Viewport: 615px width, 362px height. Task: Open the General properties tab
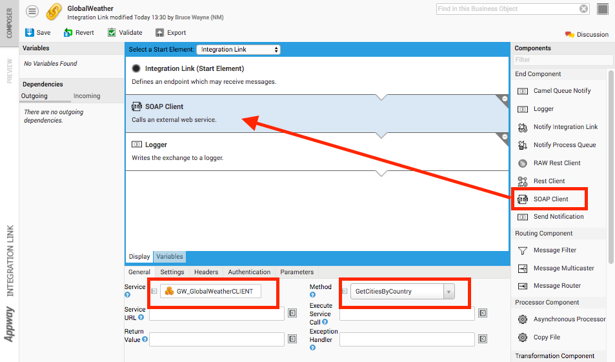click(x=139, y=272)
